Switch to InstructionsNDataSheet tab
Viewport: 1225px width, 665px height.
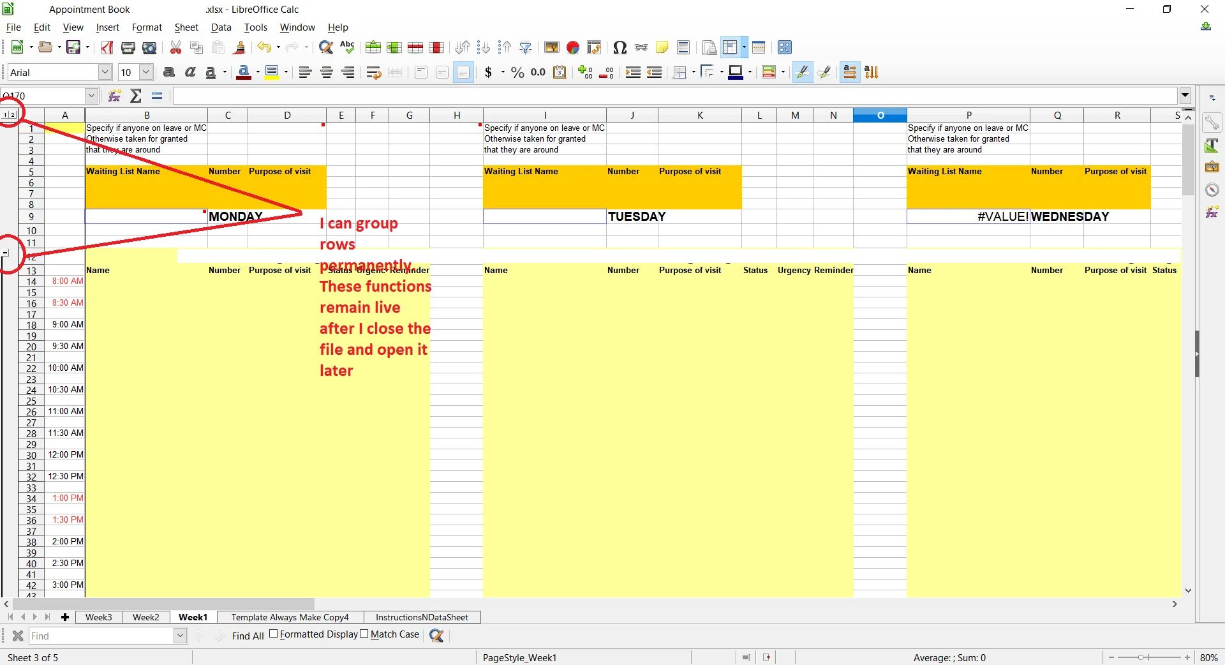(x=422, y=617)
